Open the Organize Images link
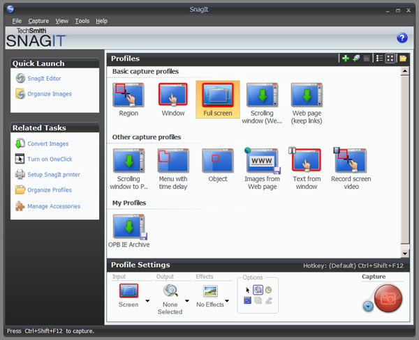This screenshot has width=419, height=340. tap(50, 94)
